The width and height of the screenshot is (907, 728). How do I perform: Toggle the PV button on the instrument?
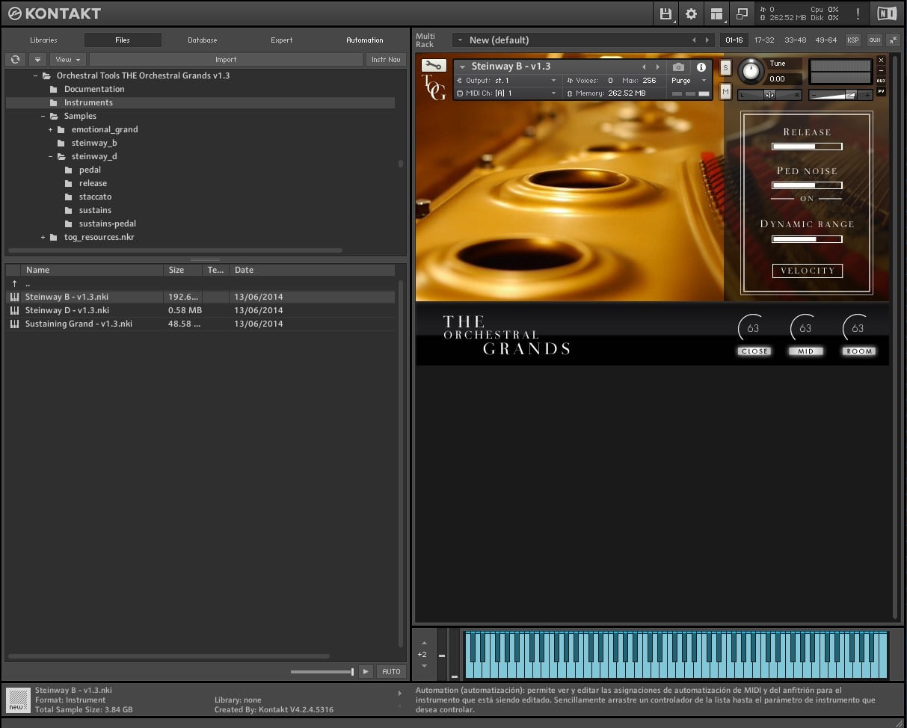tap(881, 91)
